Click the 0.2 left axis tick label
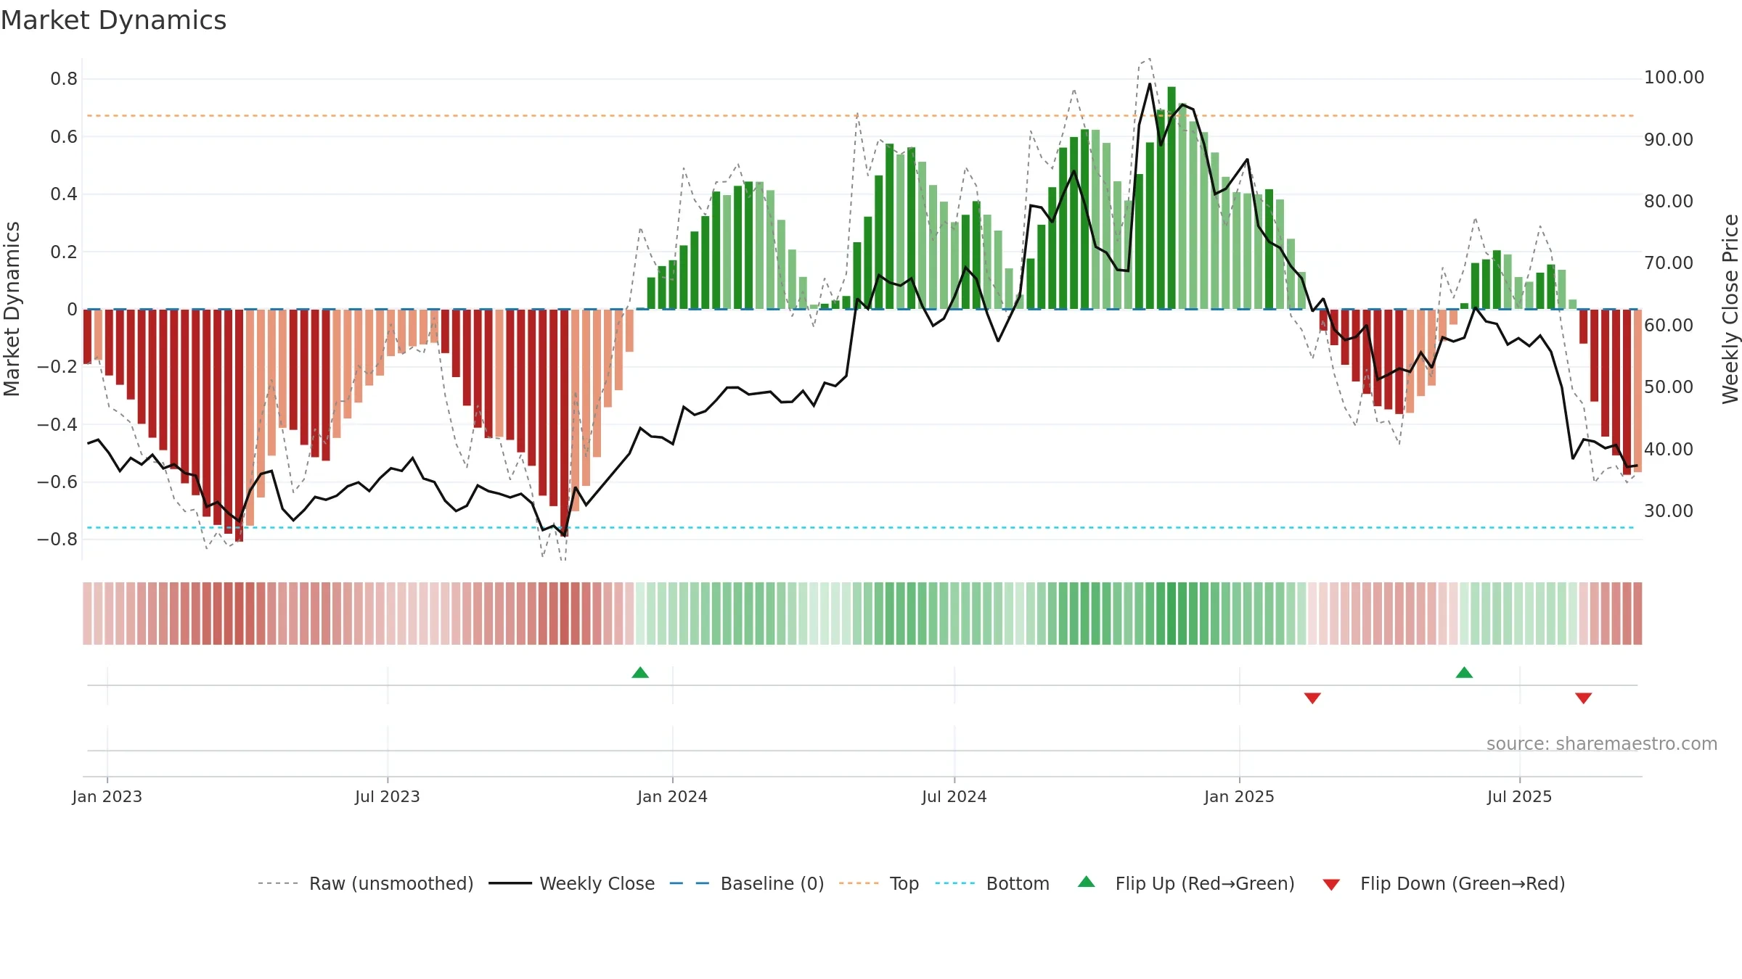Screen dimensions: 1742x979 (64, 252)
